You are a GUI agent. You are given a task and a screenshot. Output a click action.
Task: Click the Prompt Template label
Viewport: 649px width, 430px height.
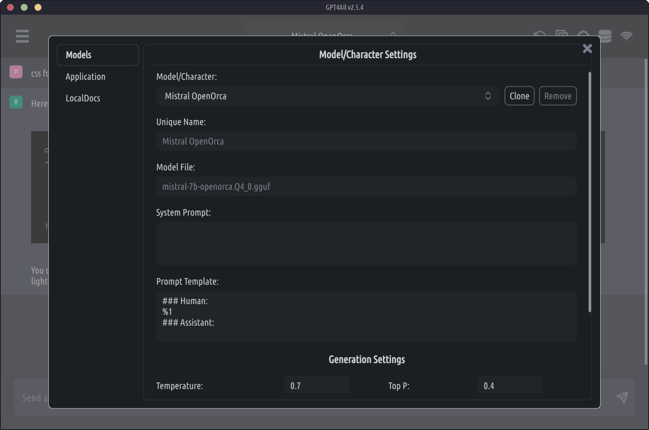(187, 281)
